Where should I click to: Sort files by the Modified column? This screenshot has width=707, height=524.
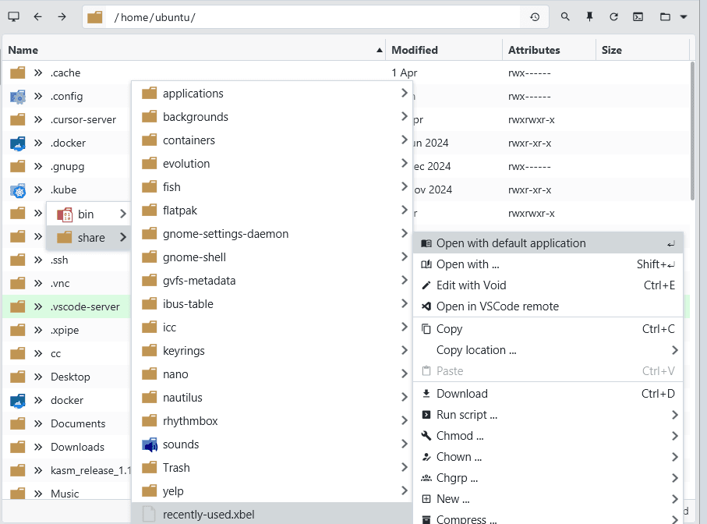point(414,50)
